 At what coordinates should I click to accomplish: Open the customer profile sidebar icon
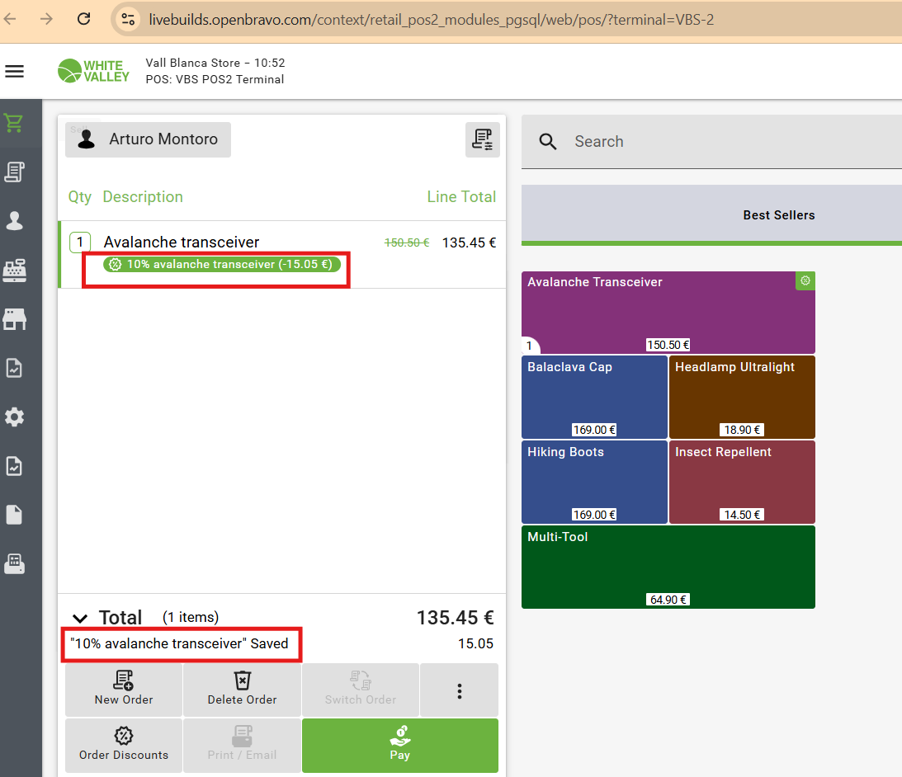(14, 220)
